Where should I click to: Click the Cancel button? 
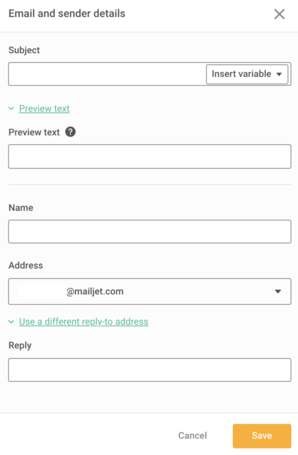tap(193, 436)
